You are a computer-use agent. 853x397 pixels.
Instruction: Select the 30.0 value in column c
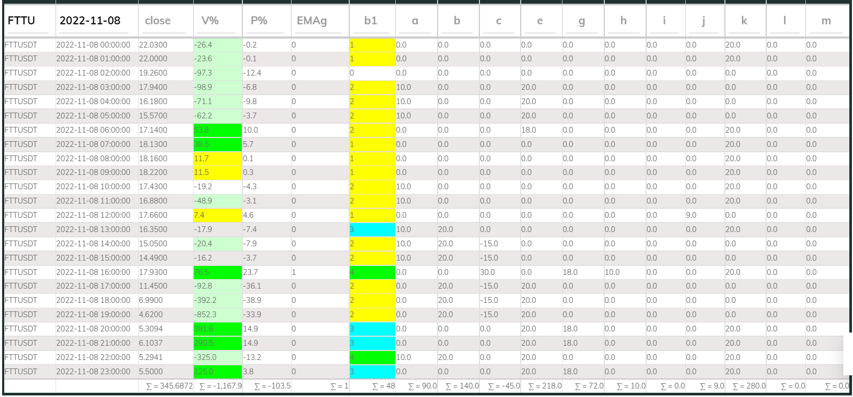(x=487, y=272)
